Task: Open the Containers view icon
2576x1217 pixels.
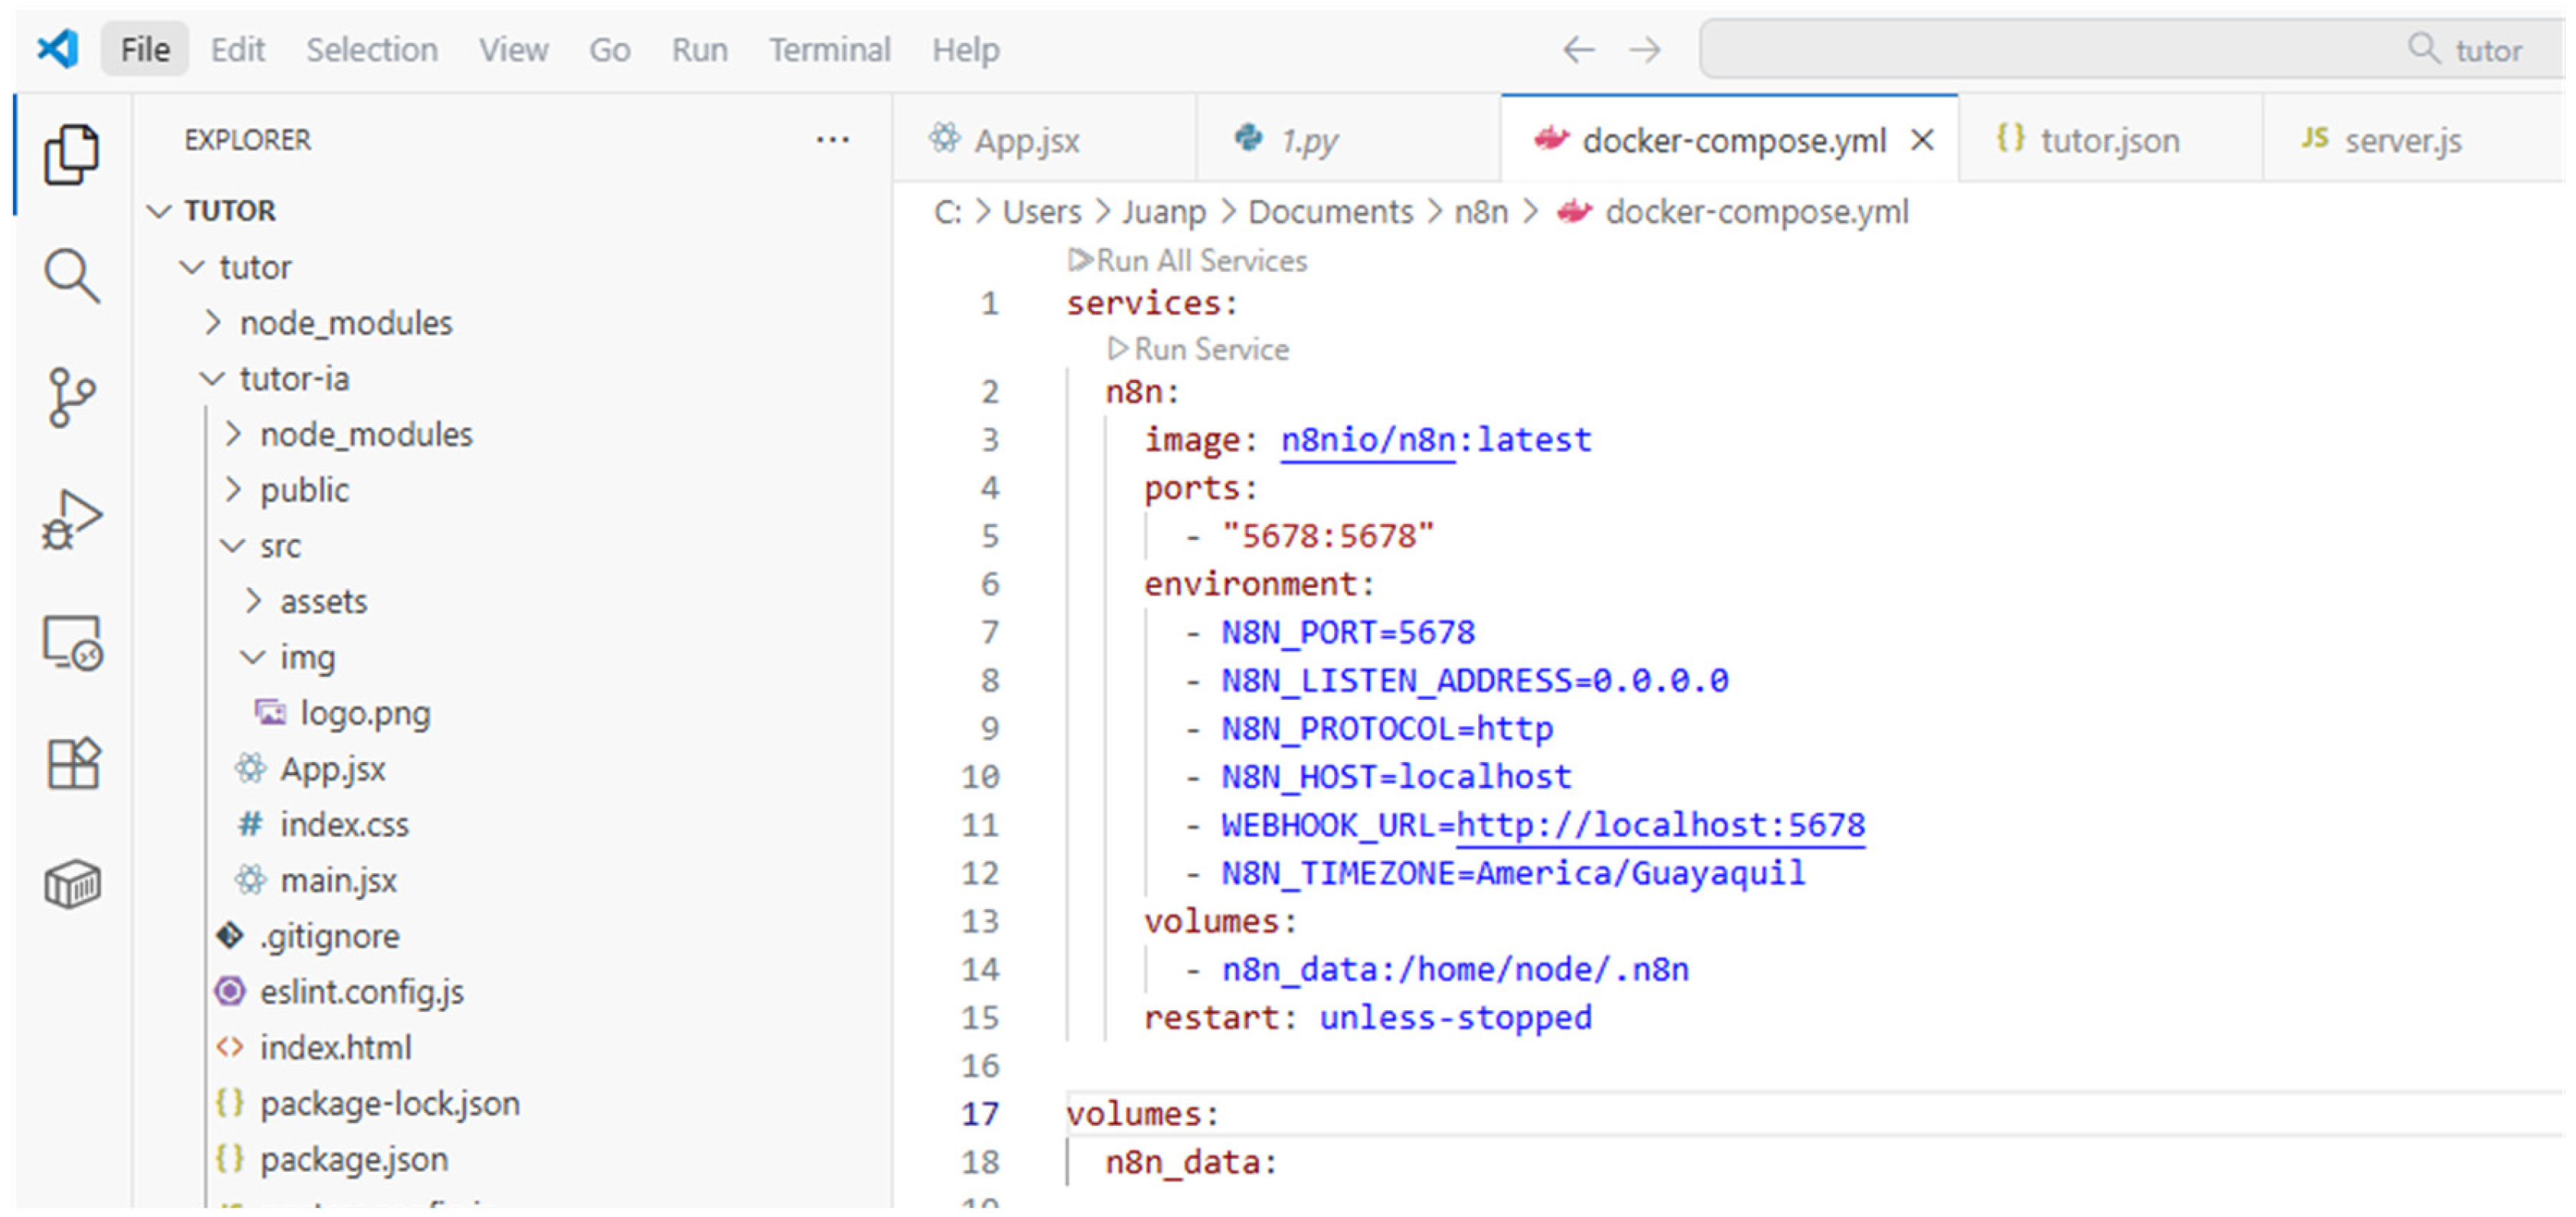Action: click(x=72, y=885)
